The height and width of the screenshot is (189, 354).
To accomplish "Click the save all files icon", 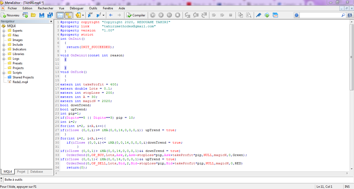I will point(50,15).
